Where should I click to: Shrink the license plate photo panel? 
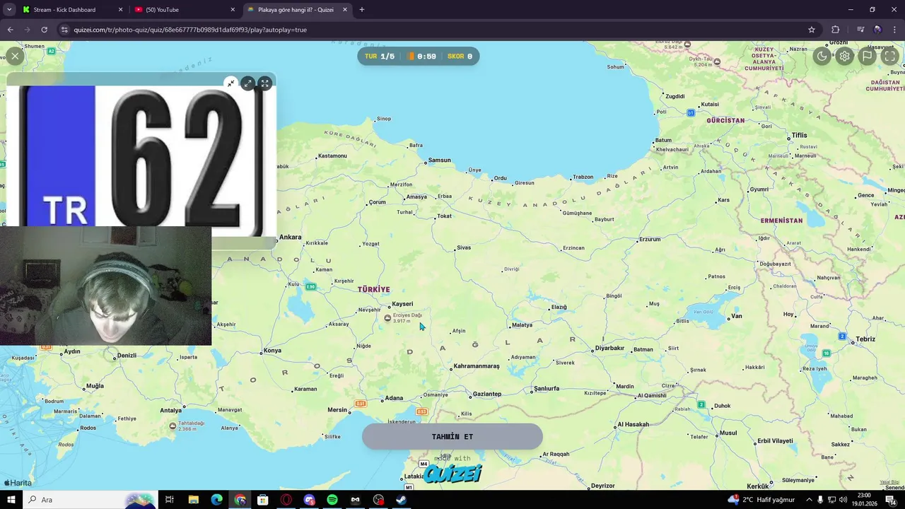[x=230, y=83]
